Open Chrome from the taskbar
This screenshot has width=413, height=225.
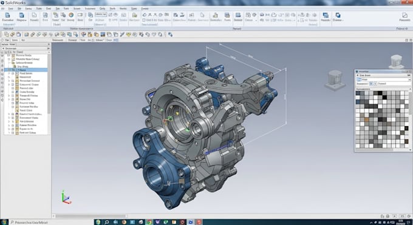pyautogui.click(x=149, y=222)
